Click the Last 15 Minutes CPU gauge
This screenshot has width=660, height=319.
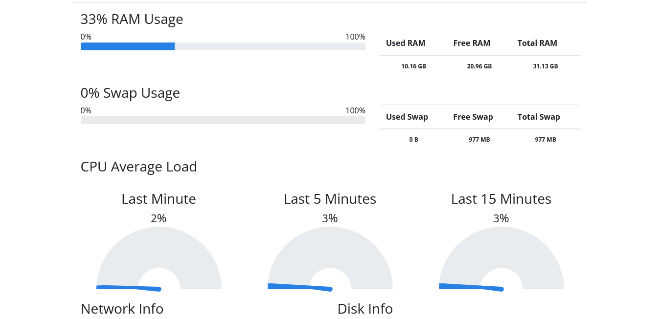pos(501,259)
